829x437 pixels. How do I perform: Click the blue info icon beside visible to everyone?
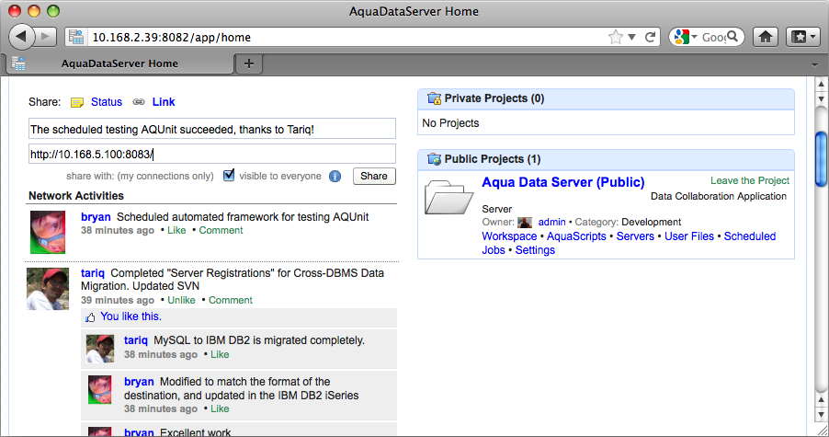(x=335, y=176)
